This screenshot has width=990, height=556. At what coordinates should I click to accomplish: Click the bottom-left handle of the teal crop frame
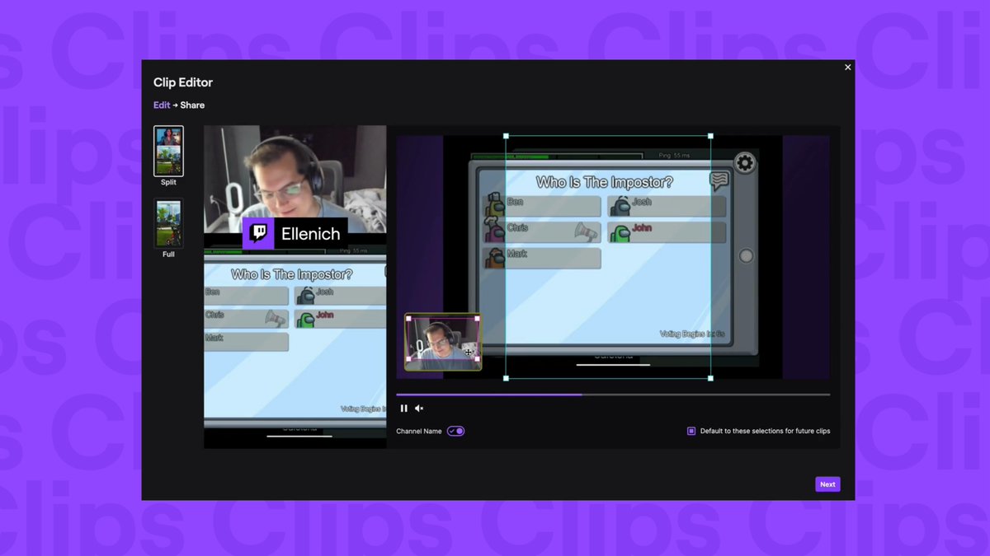coord(506,378)
